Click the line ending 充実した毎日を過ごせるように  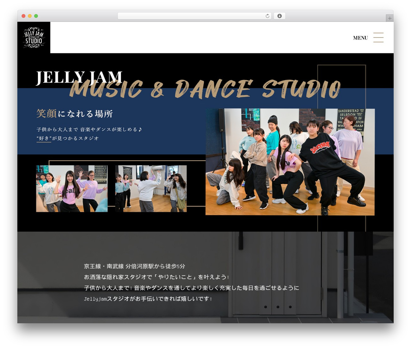191,288
